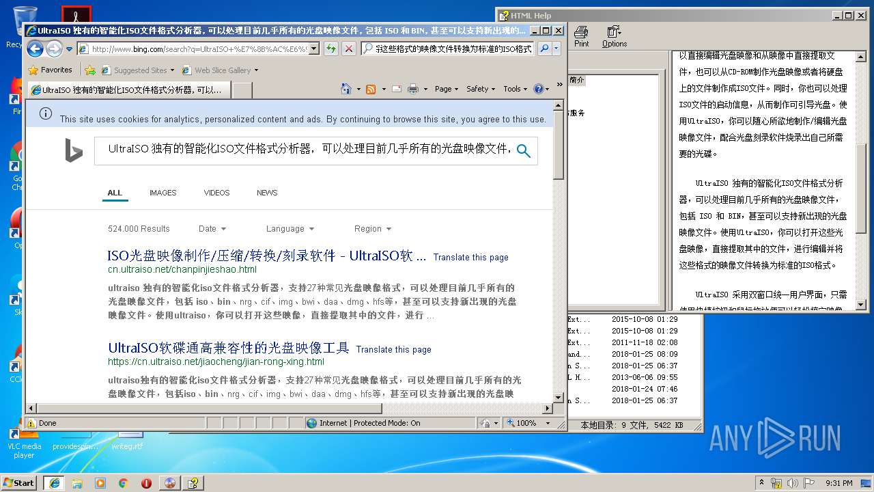Click the IE search magnifier button
The height and width of the screenshot is (492, 874).
pyautogui.click(x=544, y=49)
